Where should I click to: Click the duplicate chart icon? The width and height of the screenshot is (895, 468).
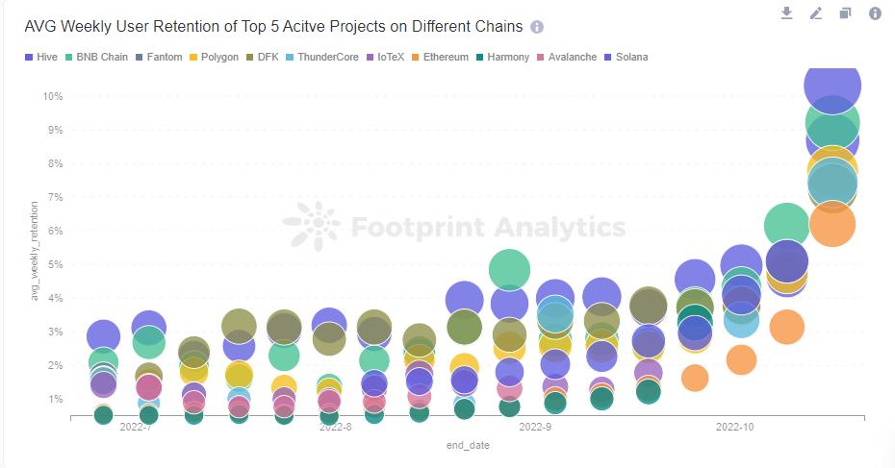click(x=845, y=13)
